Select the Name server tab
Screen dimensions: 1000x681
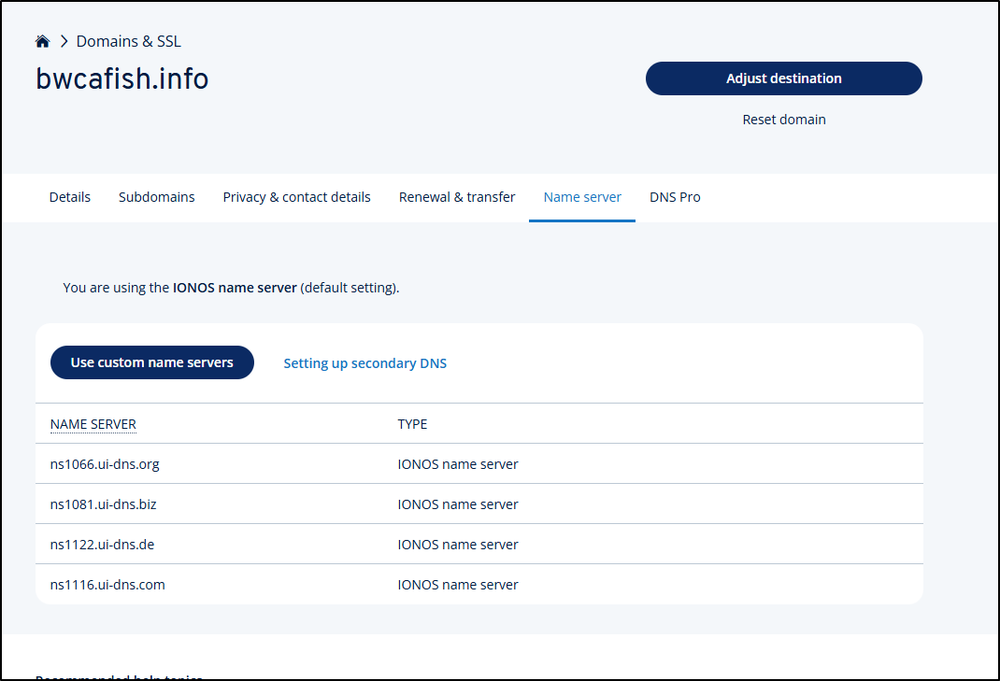tap(582, 197)
